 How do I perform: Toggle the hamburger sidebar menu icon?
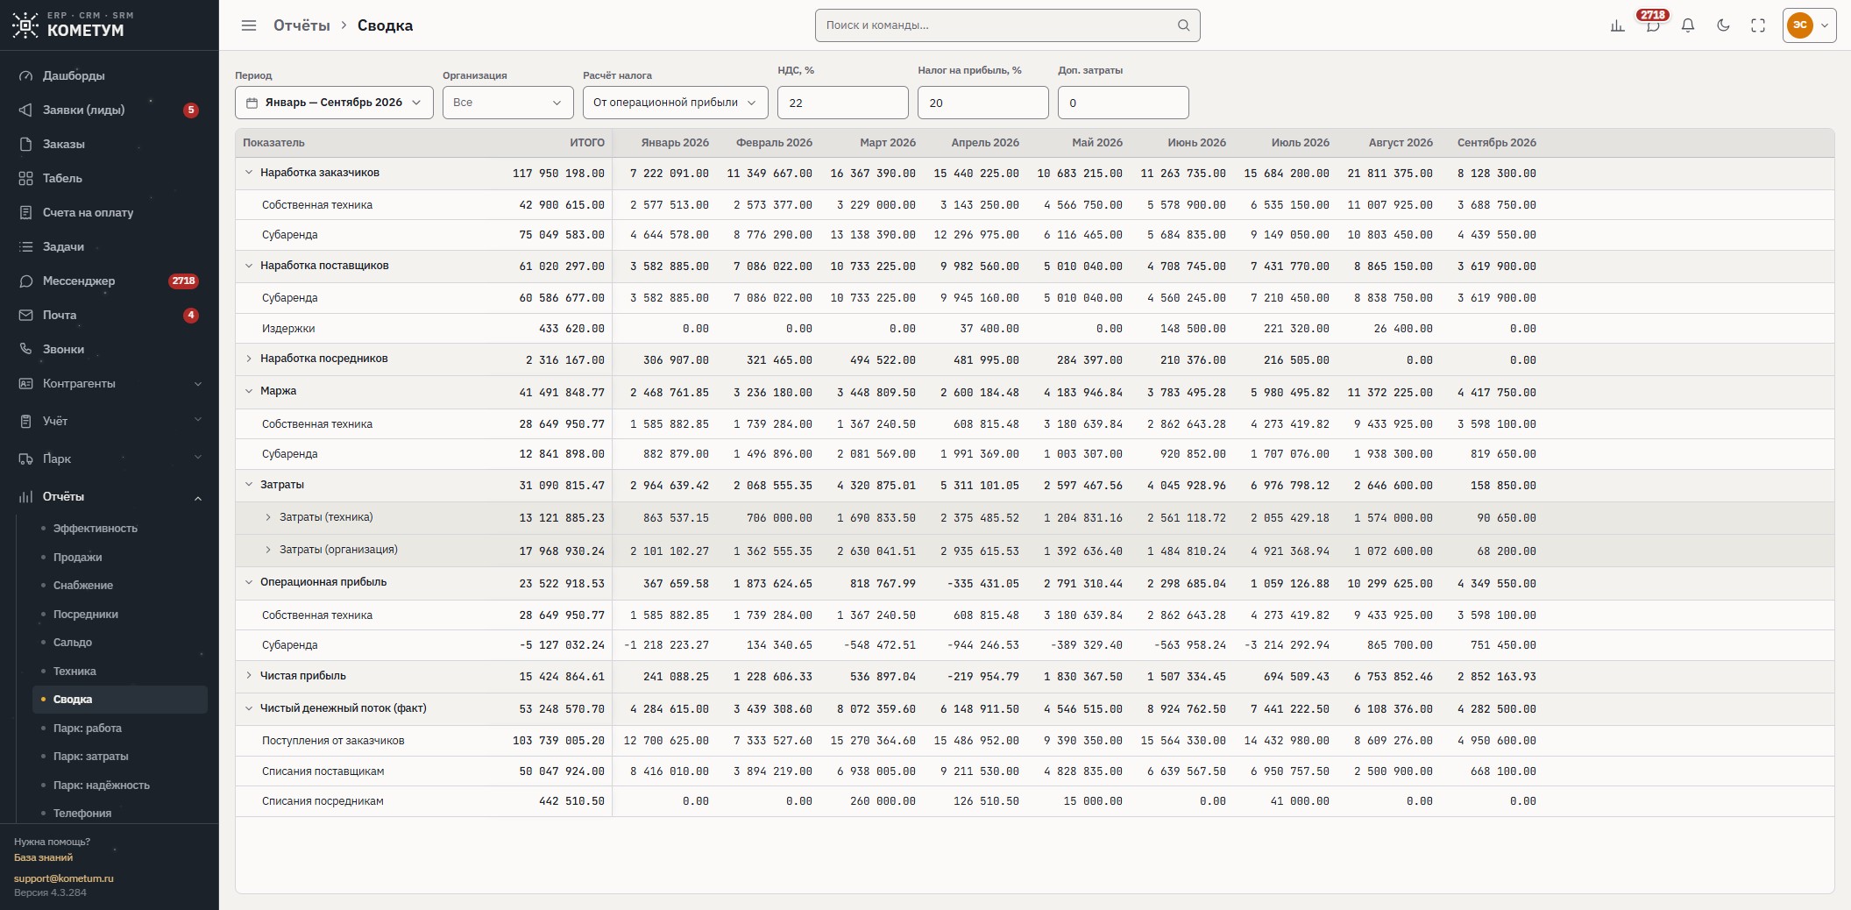tap(249, 25)
